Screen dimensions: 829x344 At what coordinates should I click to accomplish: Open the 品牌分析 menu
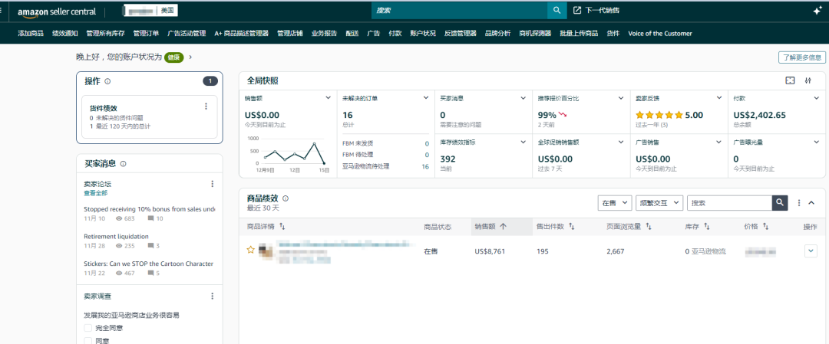(497, 33)
